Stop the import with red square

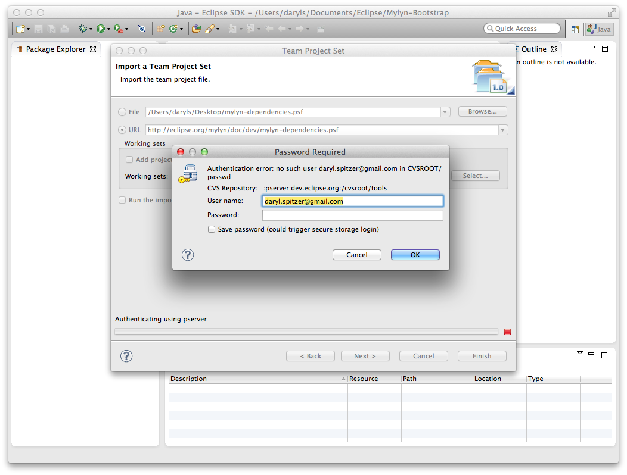[507, 332]
